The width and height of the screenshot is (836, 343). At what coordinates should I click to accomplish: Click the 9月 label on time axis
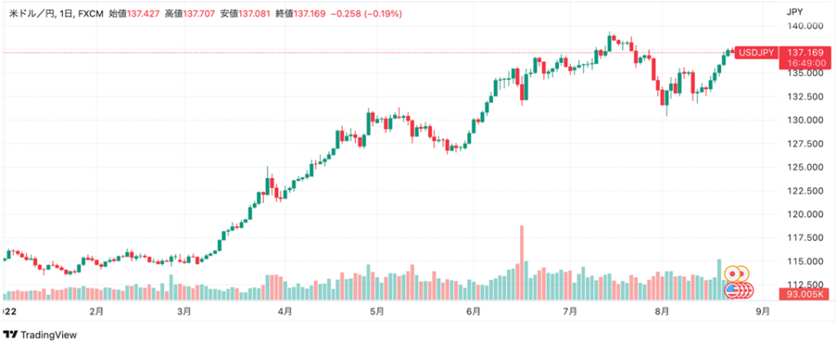(x=763, y=312)
